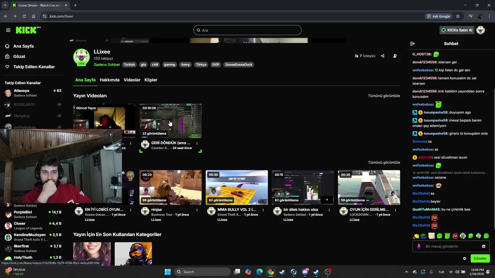
Task: Click the Turkish tag
Action: click(x=129, y=64)
